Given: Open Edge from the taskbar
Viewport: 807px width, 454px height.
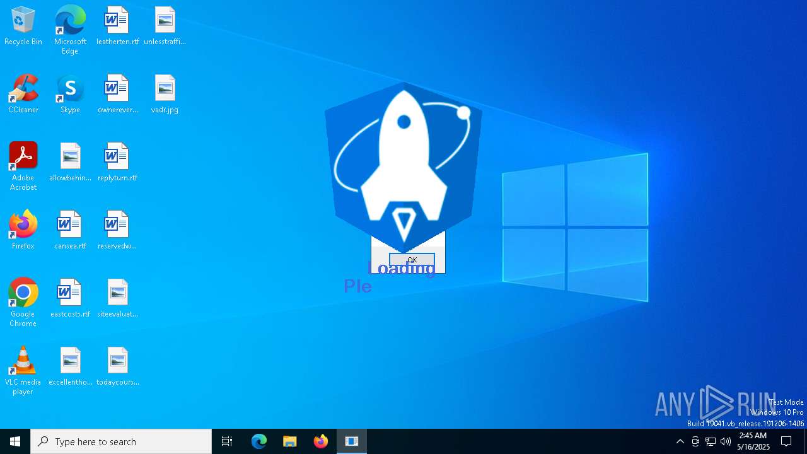Looking at the screenshot, I should (x=259, y=441).
